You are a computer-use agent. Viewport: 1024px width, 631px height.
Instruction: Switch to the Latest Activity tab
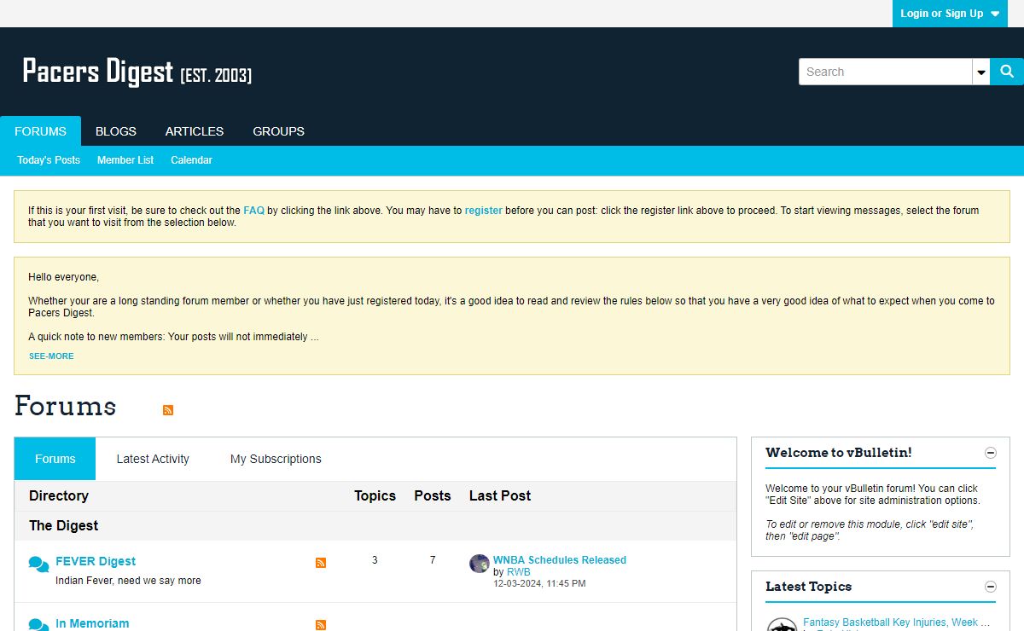[x=153, y=459]
